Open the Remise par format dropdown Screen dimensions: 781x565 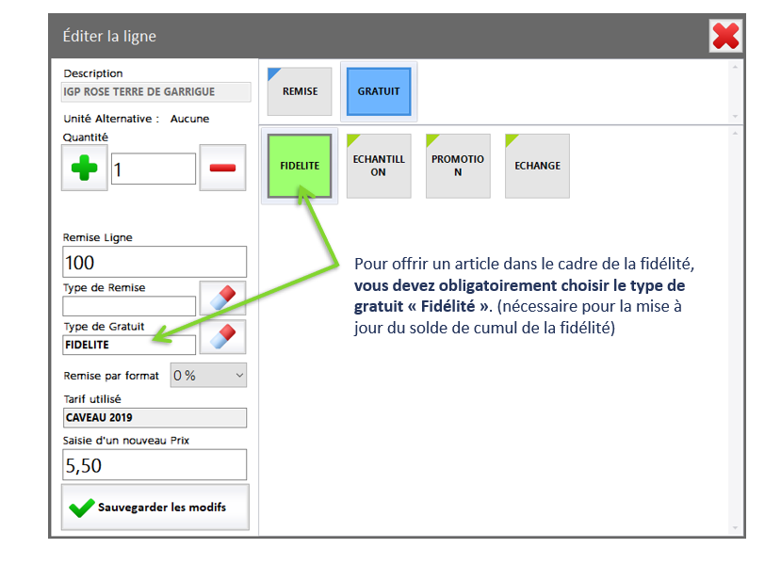tap(208, 376)
